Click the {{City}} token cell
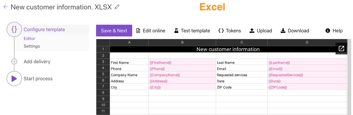The image size is (353, 115). click(182, 87)
